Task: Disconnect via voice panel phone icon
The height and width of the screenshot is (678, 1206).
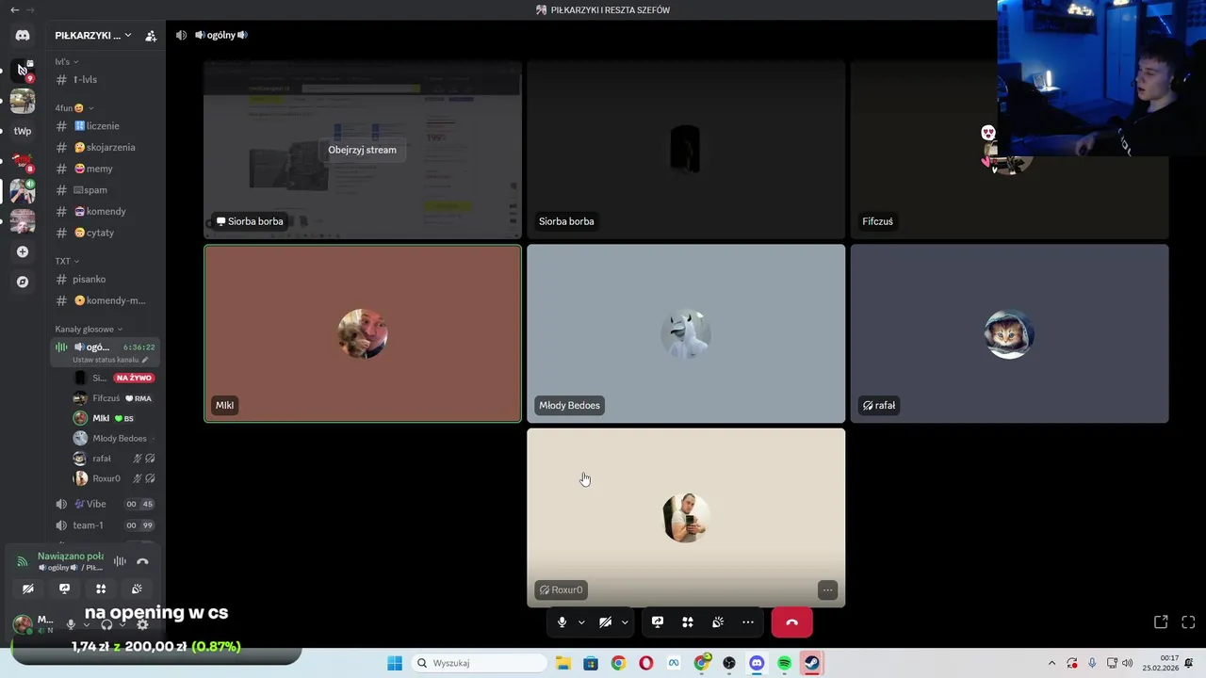Action: [x=142, y=561]
